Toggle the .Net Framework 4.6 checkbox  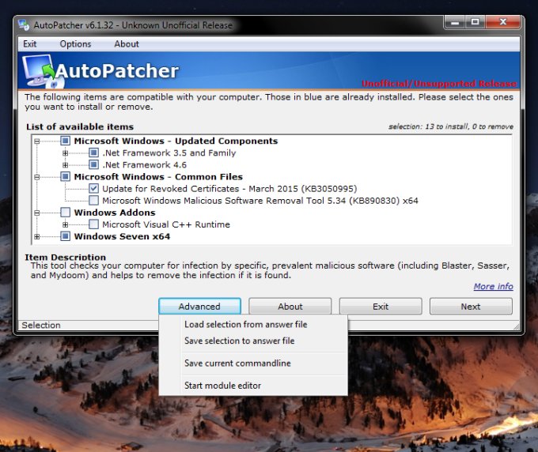point(93,165)
